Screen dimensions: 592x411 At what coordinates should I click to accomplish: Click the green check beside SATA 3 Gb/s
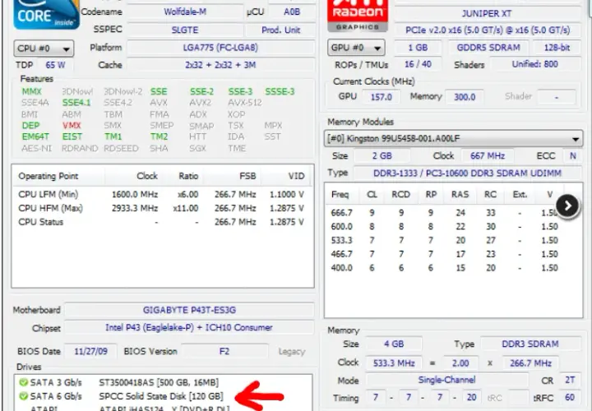pos(23,383)
